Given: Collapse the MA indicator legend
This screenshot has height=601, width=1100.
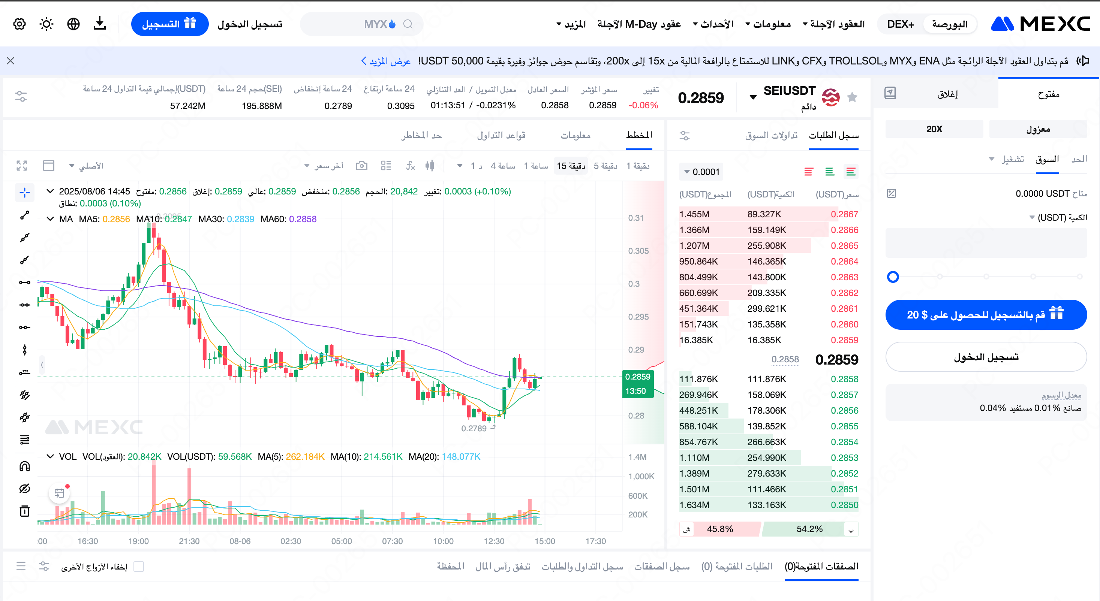Looking at the screenshot, I should (x=50, y=219).
